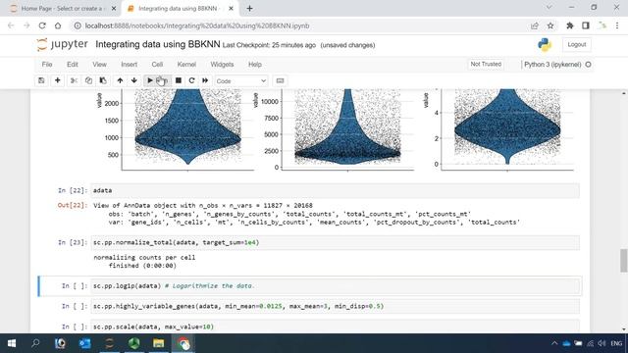Open the Kernel menu
The width and height of the screenshot is (628, 353).
186,65
